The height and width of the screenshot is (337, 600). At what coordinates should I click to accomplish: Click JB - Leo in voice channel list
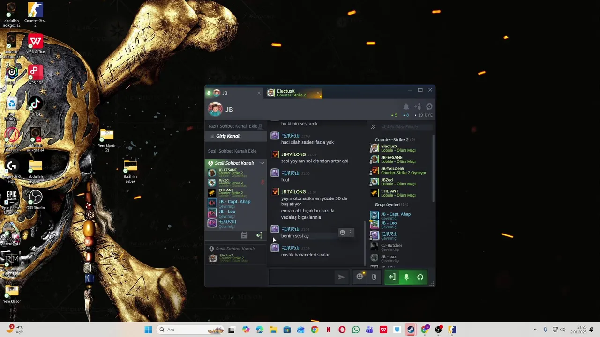[x=235, y=213]
